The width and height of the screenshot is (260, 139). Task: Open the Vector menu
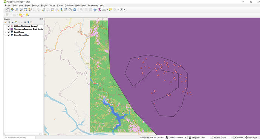pyautogui.click(x=52, y=5)
